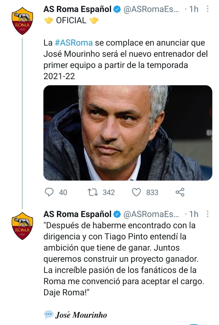
Task: Click the reply speech bubble icon
Action: (x=49, y=192)
